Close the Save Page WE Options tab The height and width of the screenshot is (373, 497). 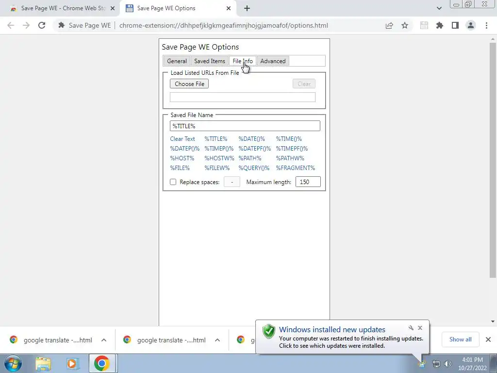[229, 8]
